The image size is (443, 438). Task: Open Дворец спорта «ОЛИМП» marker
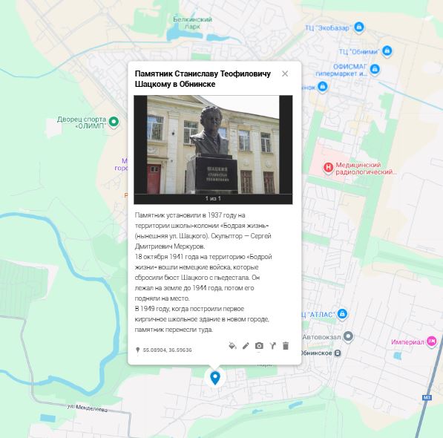[x=114, y=122]
